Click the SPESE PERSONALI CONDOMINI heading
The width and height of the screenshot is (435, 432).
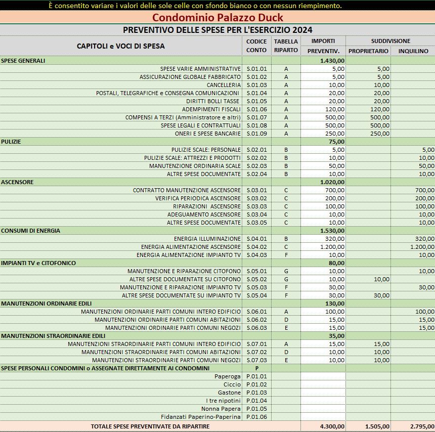[105, 368]
